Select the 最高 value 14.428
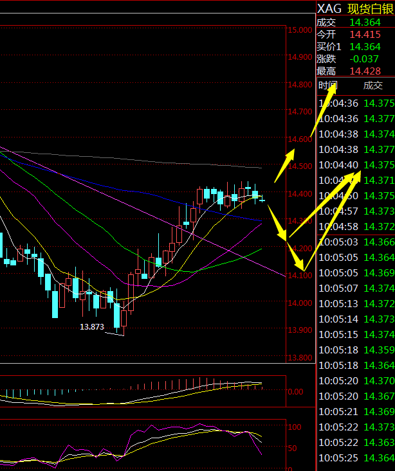 pos(362,71)
